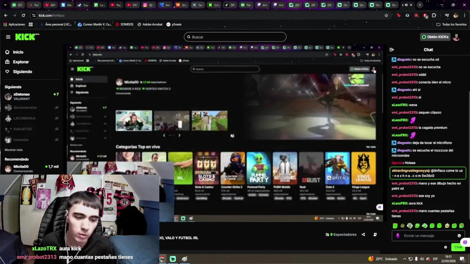The image size is (470, 264).
Task: Open the user profile avatar menu
Action: (456, 37)
